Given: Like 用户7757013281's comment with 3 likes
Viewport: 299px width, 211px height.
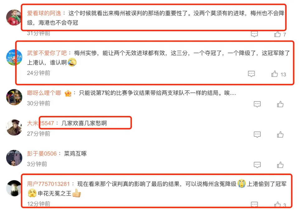Looking at the screenshot, I should coord(278,205).
